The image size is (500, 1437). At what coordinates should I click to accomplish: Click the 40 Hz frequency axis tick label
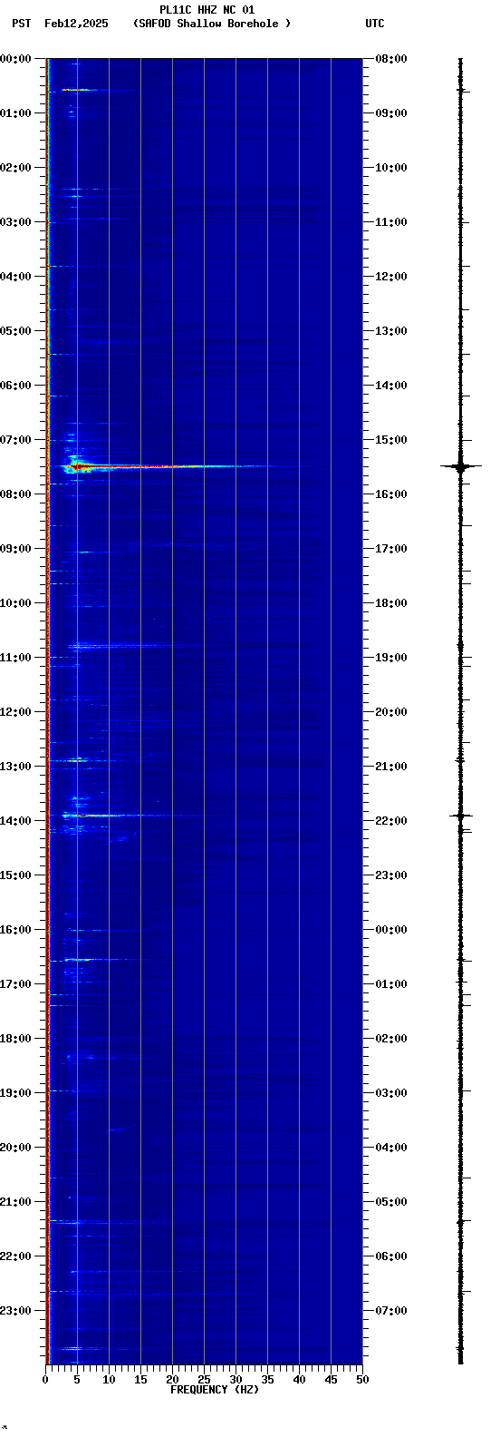pos(299,1380)
